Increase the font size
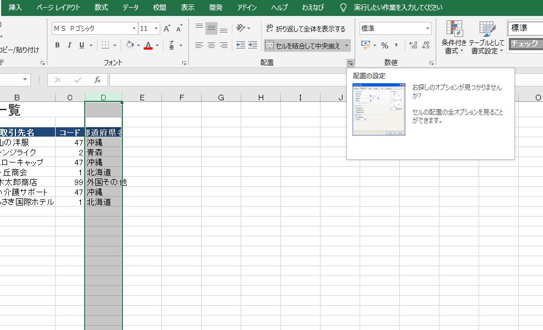The image size is (543, 330). (x=167, y=28)
